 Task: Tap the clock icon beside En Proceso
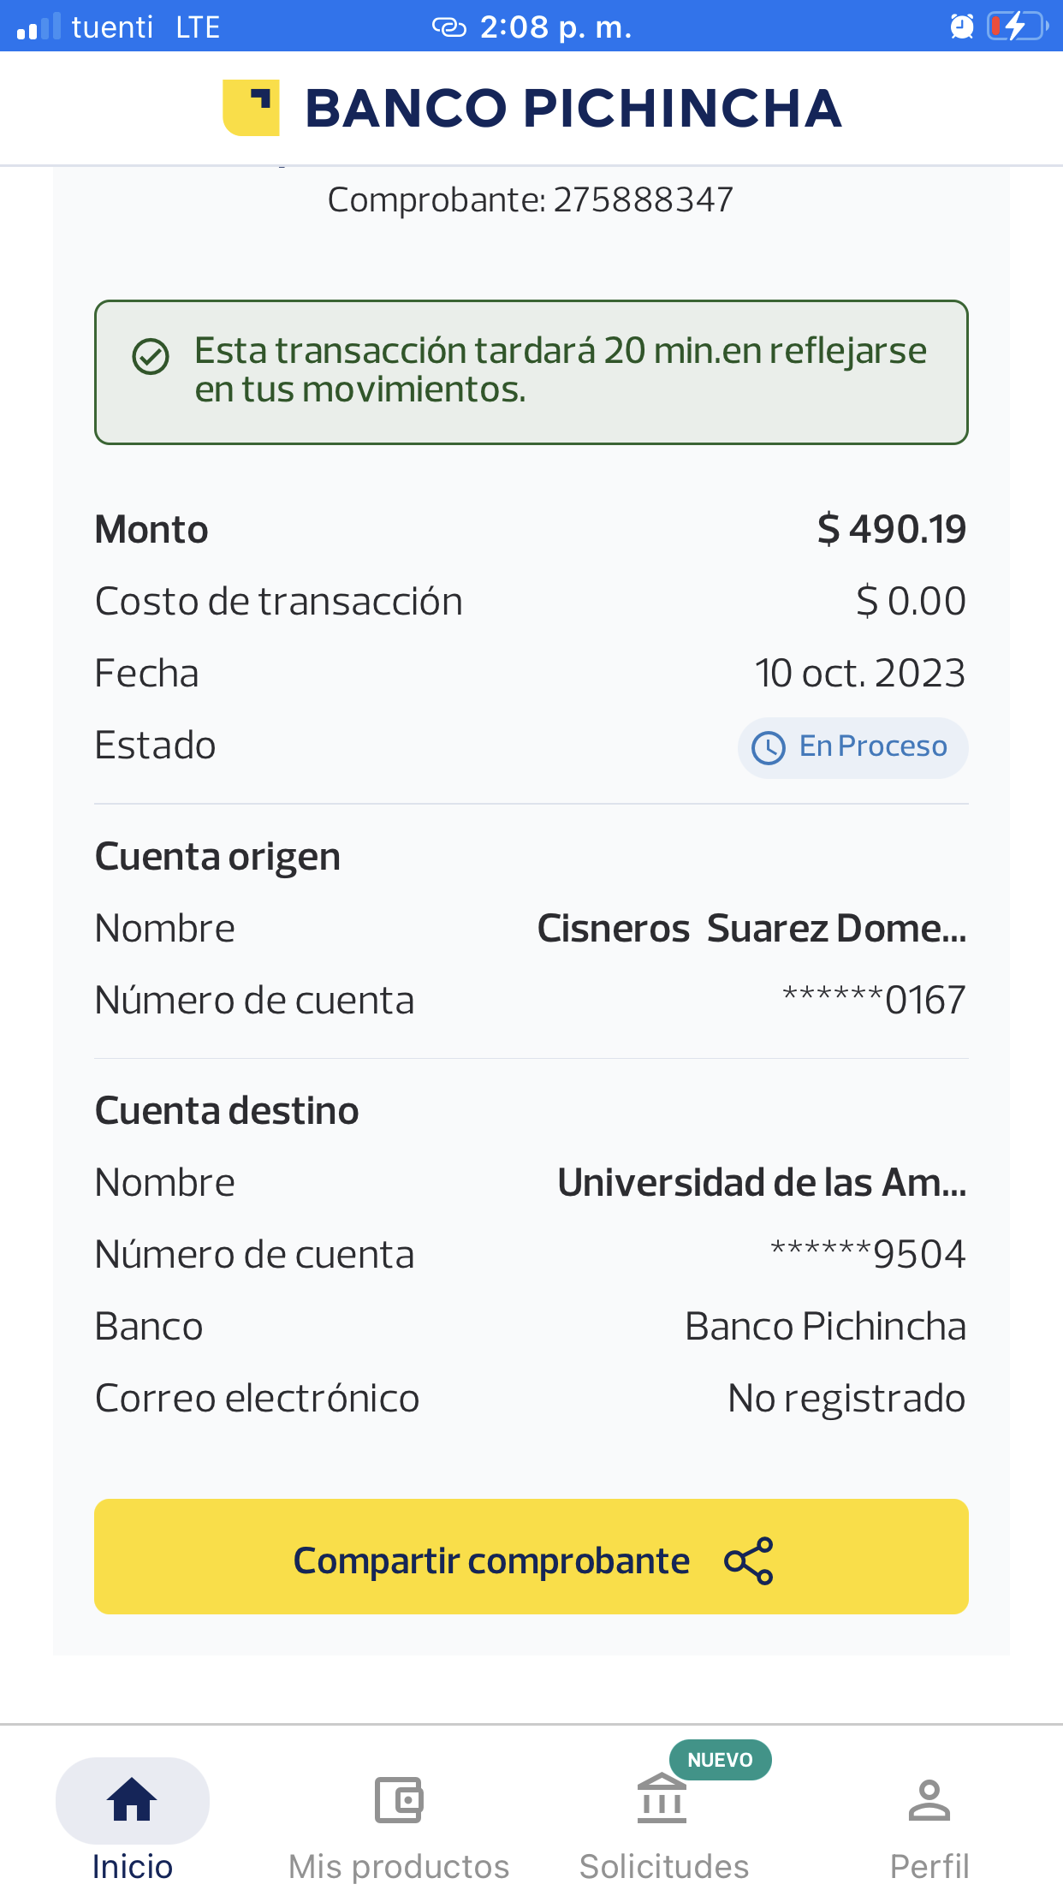769,747
